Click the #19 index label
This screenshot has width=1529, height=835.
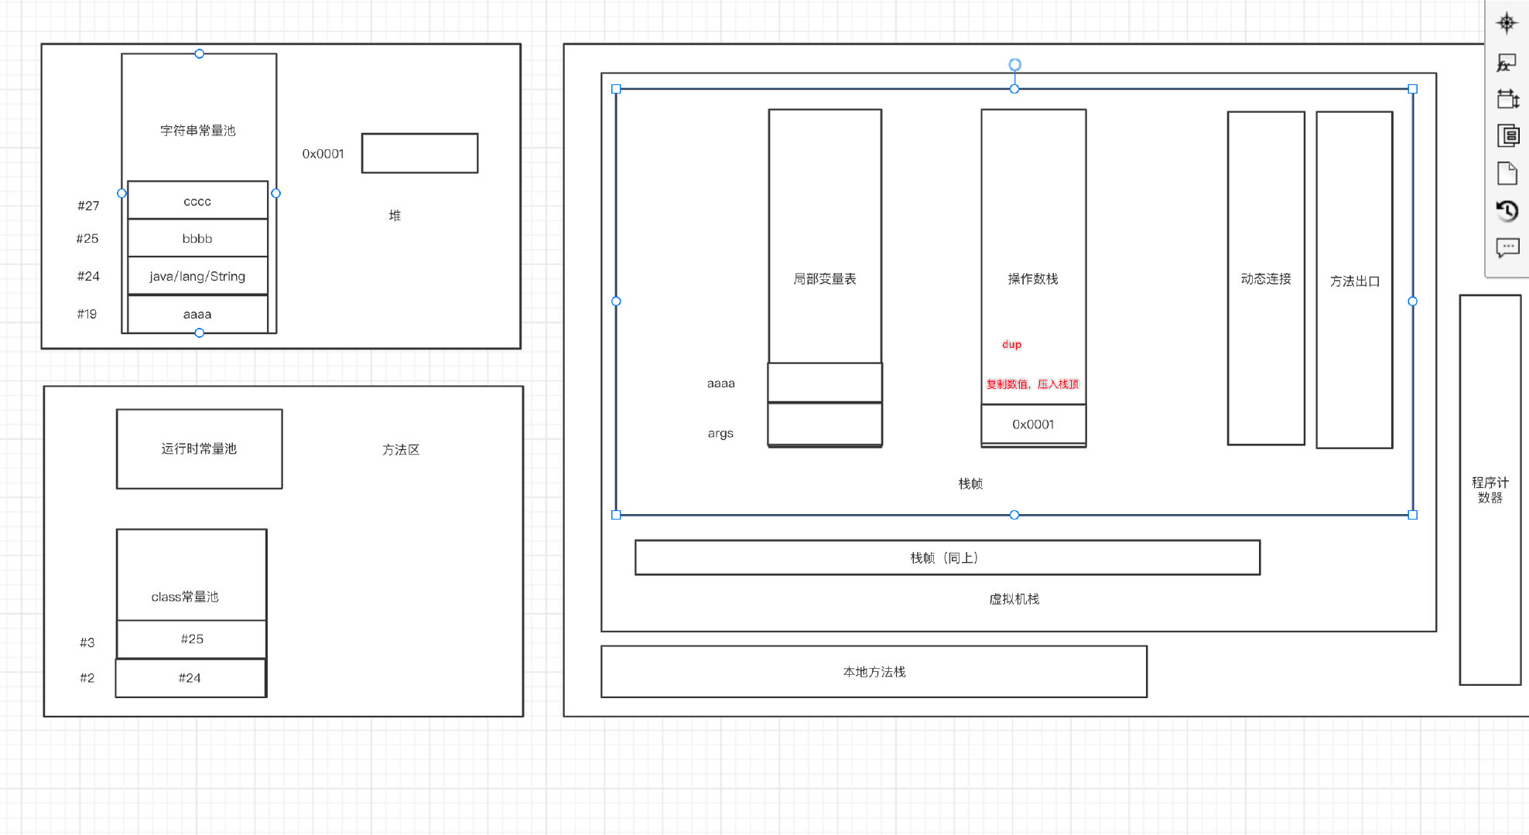tap(87, 314)
